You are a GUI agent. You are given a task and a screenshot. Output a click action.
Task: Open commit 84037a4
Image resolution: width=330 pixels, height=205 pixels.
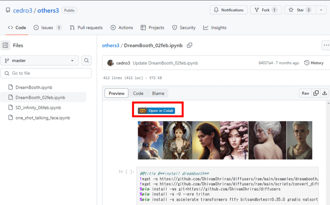click(266, 63)
